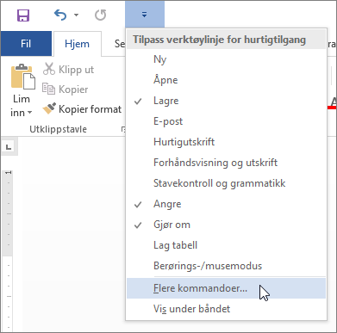
Task: Switch to the Hjem tab
Action: [77, 44]
